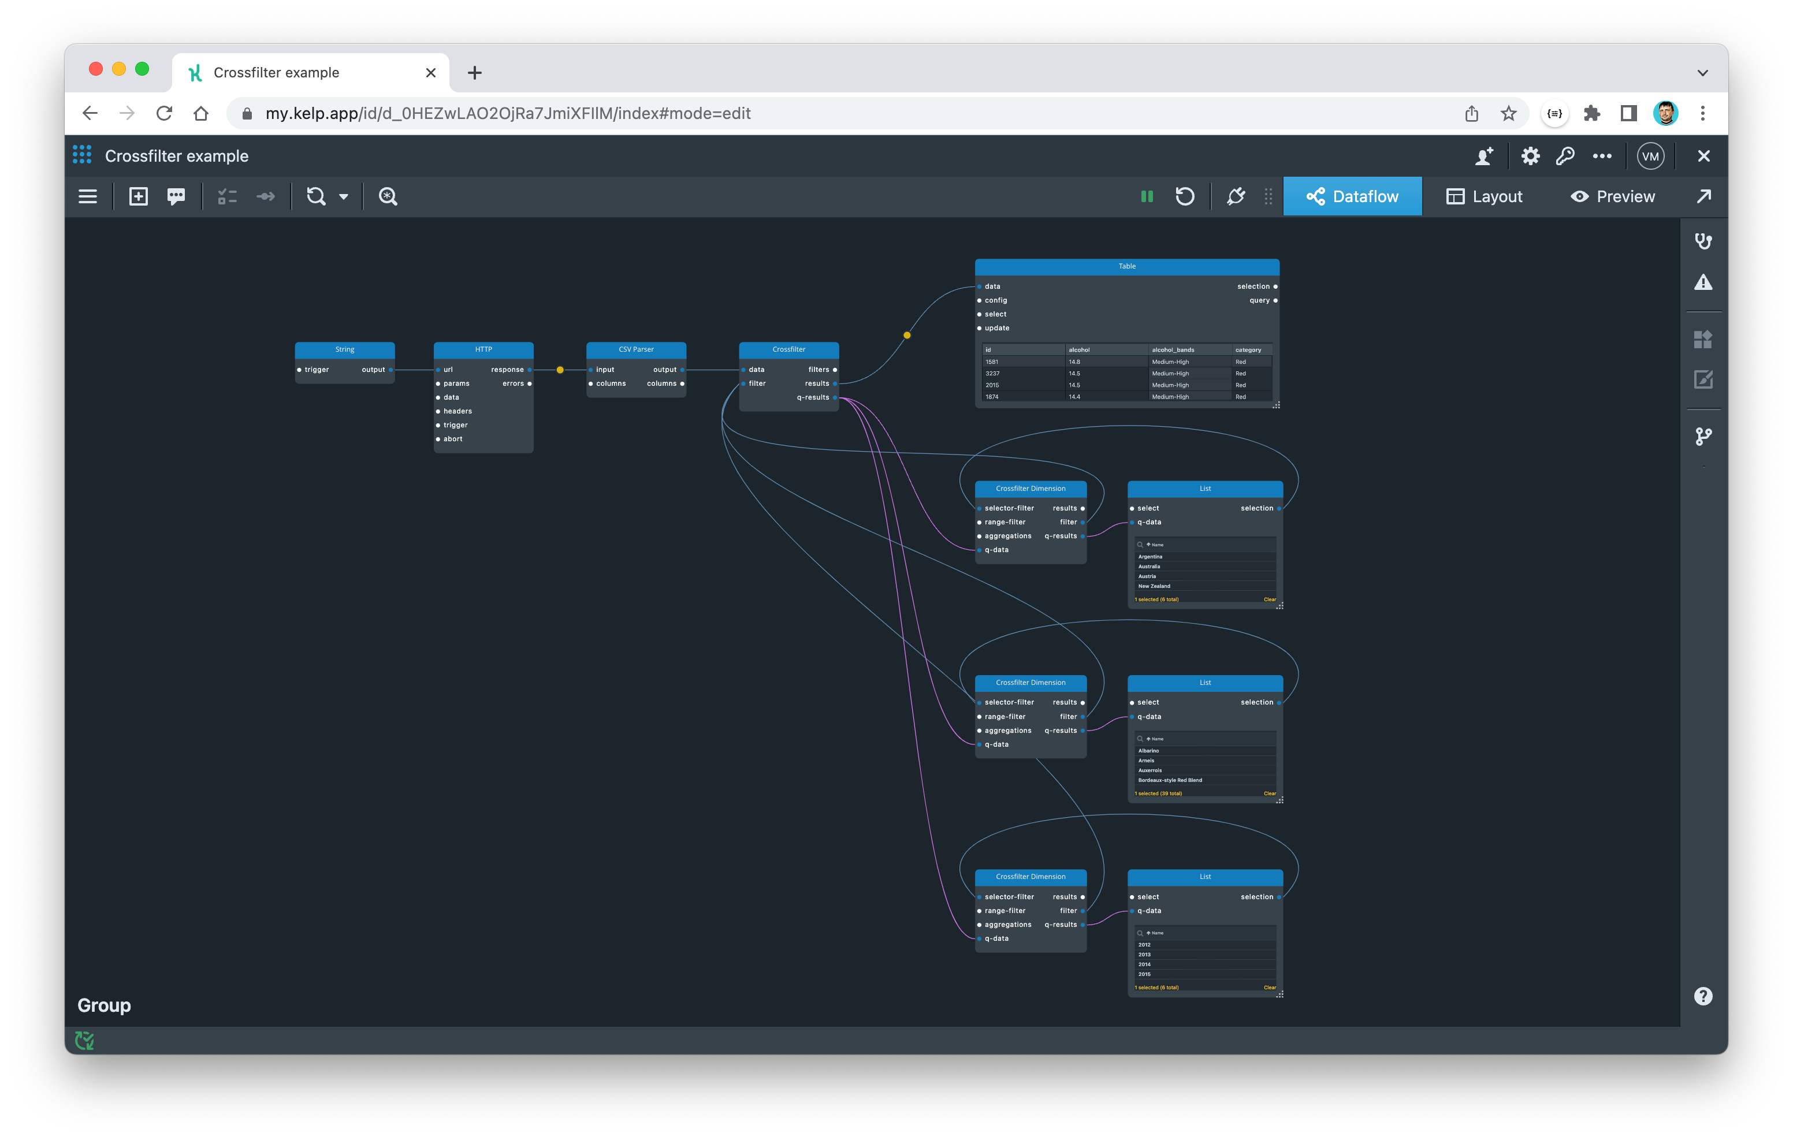This screenshot has width=1793, height=1140.
Task: Click the help question mark icon
Action: pyautogui.click(x=1703, y=996)
